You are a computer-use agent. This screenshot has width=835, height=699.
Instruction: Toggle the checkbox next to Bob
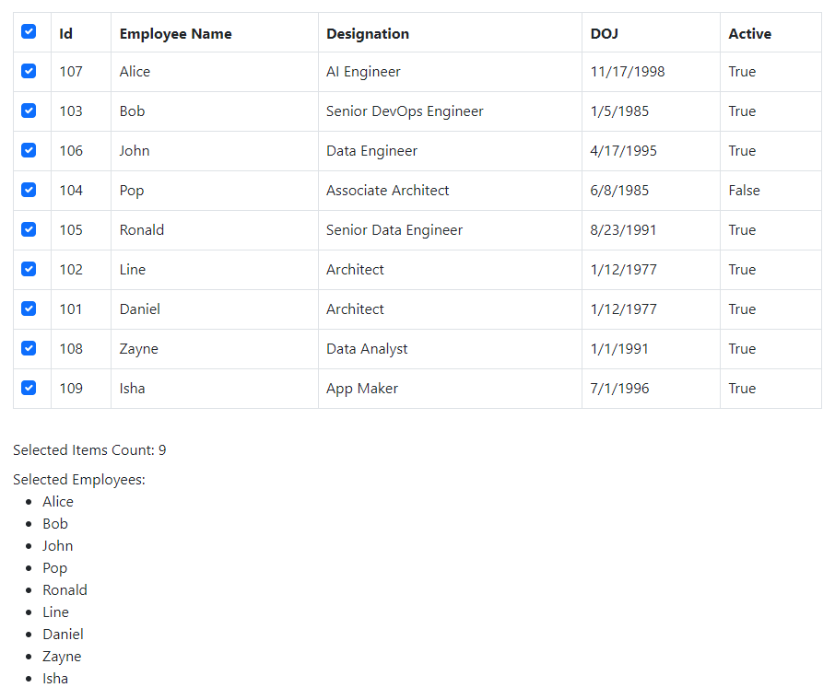pyautogui.click(x=29, y=110)
